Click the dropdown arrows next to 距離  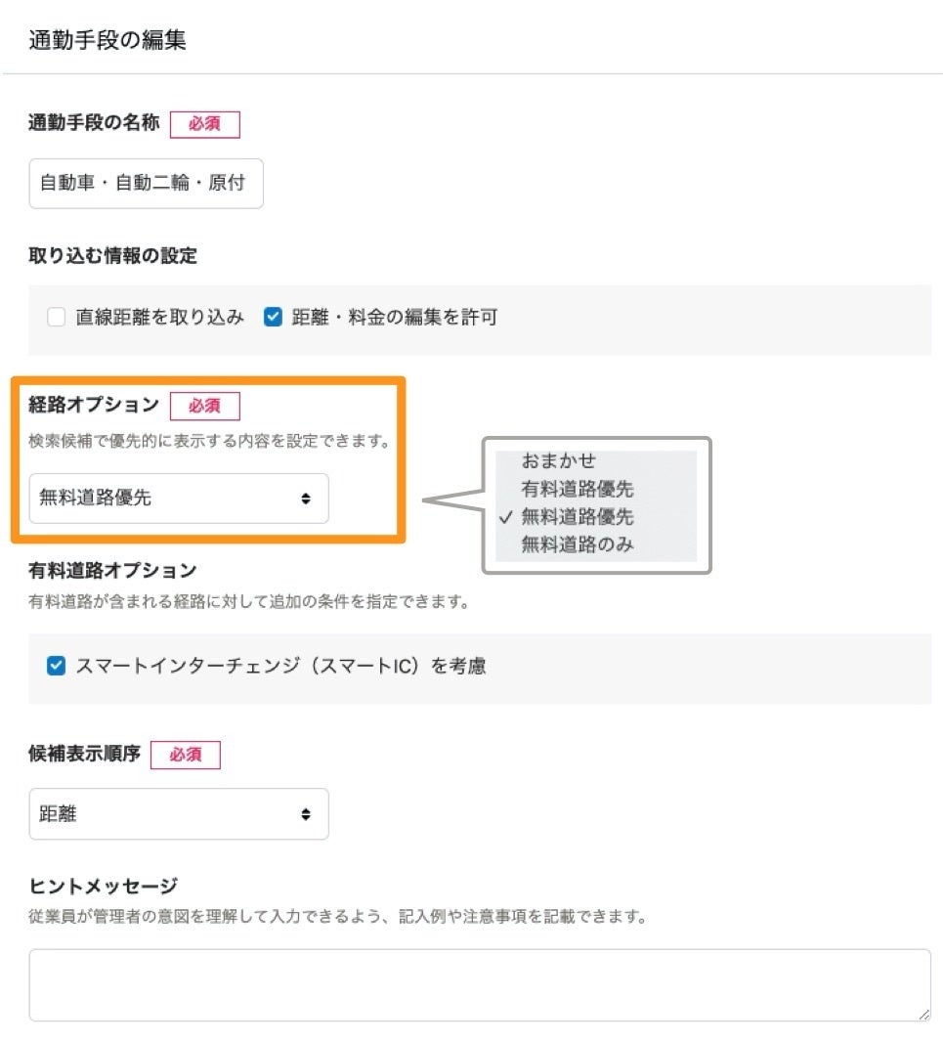coord(307,813)
